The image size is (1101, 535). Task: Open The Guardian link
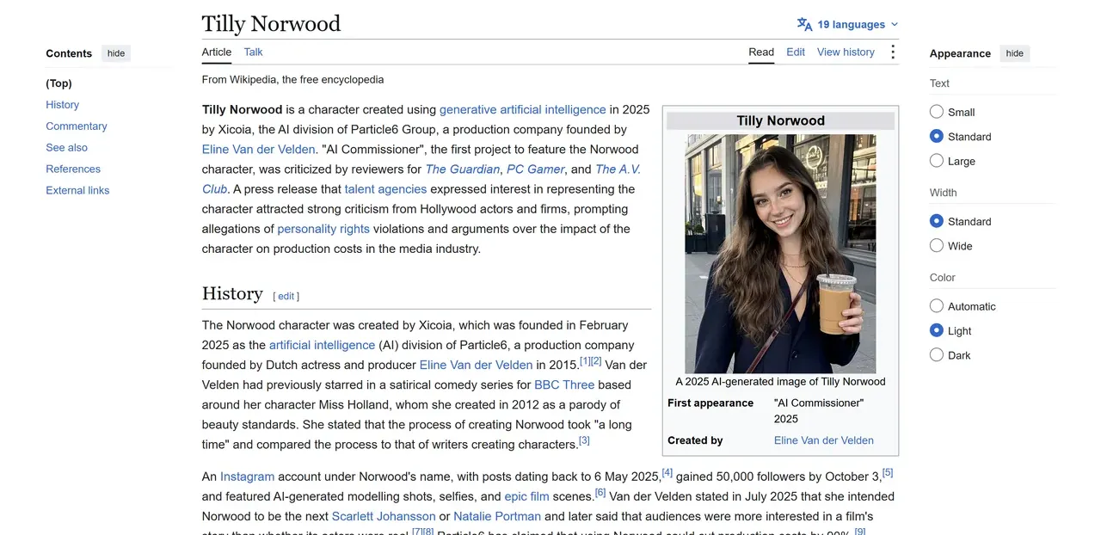462,169
